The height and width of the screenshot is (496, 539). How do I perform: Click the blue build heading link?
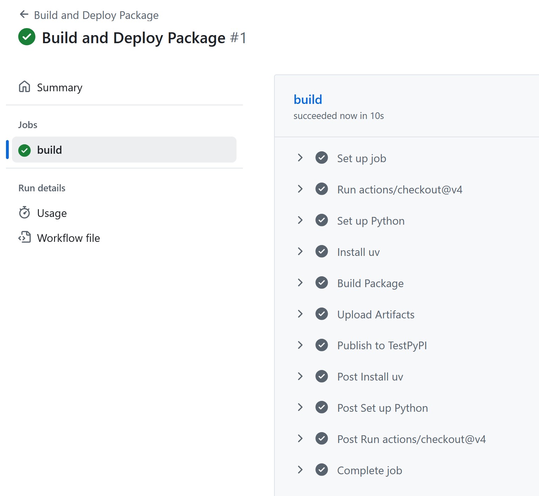(x=308, y=100)
